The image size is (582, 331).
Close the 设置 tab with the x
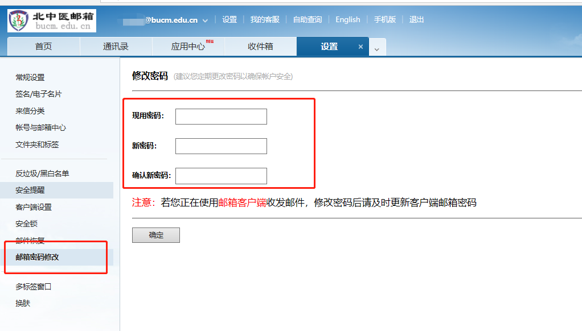point(360,47)
